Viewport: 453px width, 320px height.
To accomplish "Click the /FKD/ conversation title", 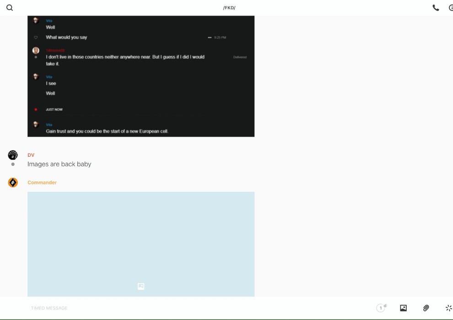I will coord(229,8).
